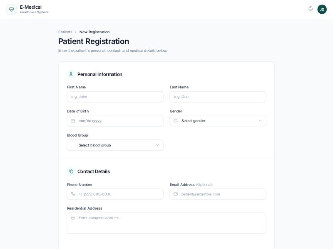This screenshot has height=249, width=333.
Task: Go to Patients breadcrumb link
Action: tap(65, 32)
